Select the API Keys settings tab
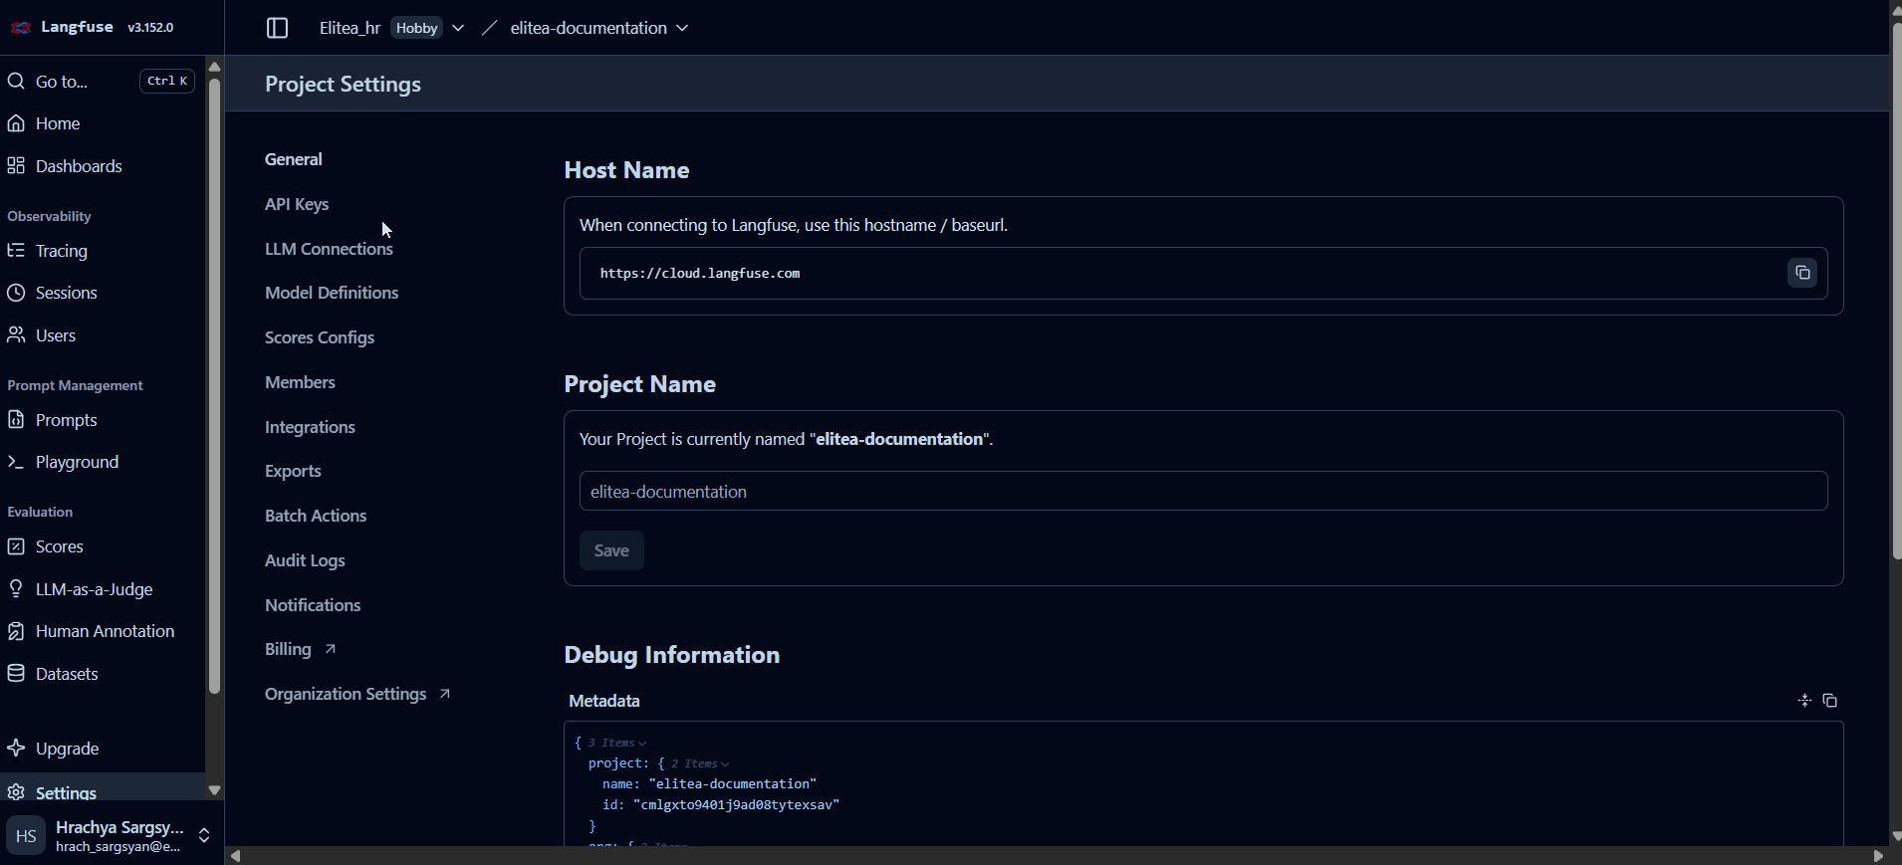Screen dimensions: 1902x865 pyautogui.click(x=297, y=204)
